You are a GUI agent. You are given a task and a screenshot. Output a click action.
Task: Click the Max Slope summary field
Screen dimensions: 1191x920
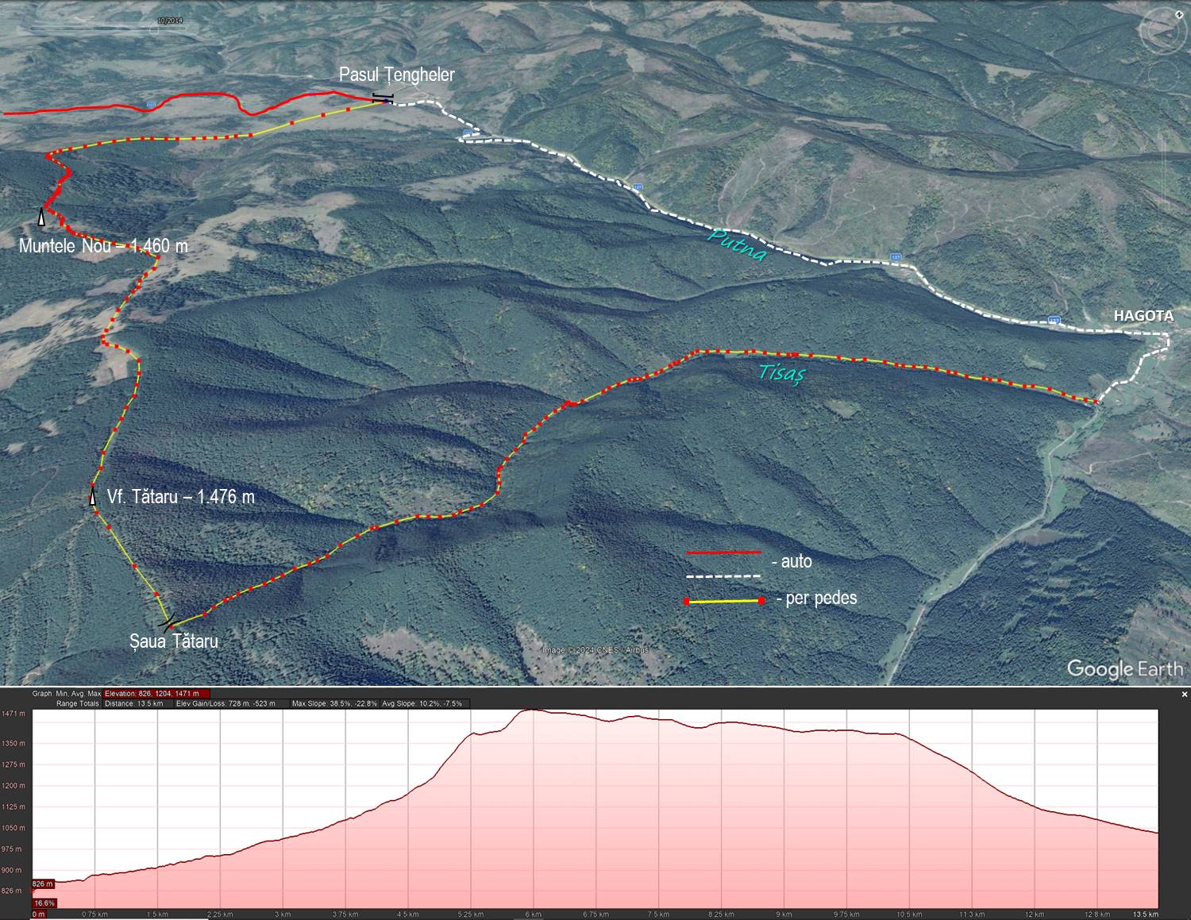334,704
